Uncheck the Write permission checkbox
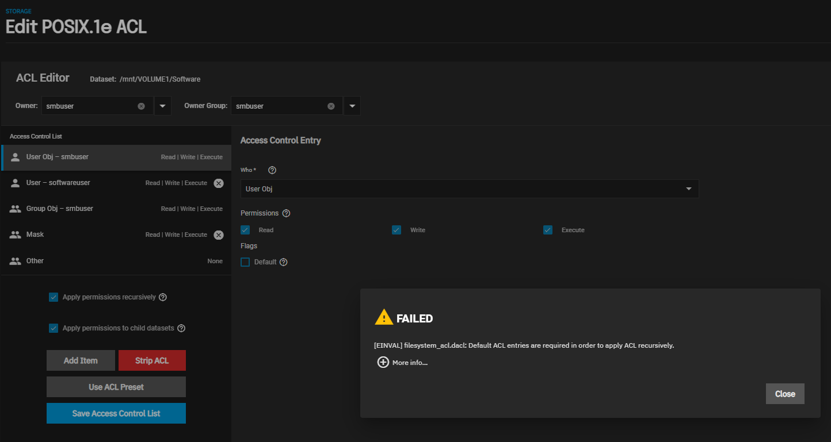831x442 pixels. 397,230
